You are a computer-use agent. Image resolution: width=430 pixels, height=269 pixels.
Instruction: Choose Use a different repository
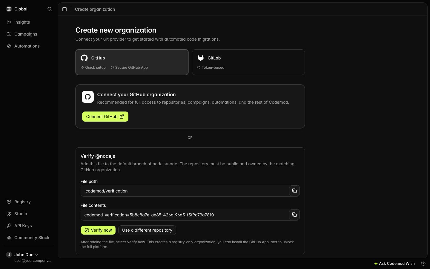147,230
